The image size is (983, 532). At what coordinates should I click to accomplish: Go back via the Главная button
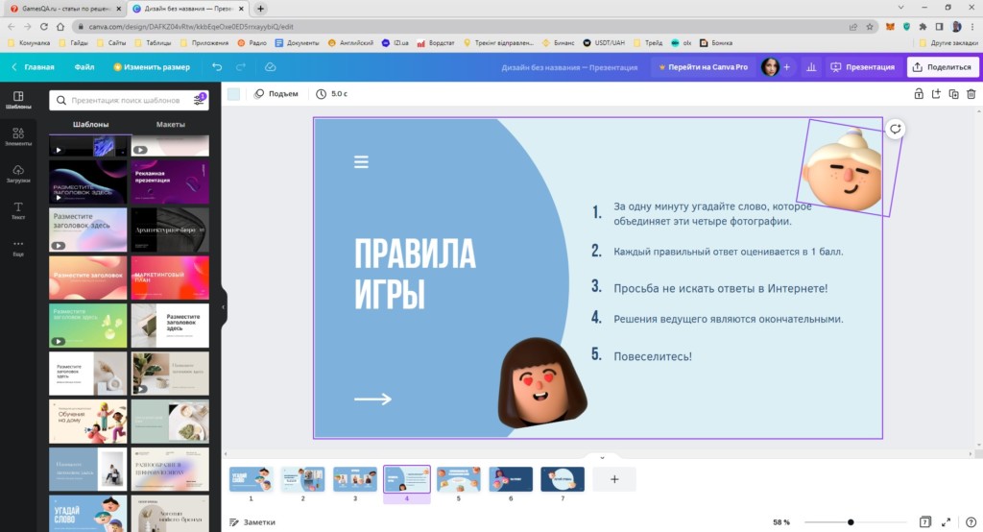[34, 67]
